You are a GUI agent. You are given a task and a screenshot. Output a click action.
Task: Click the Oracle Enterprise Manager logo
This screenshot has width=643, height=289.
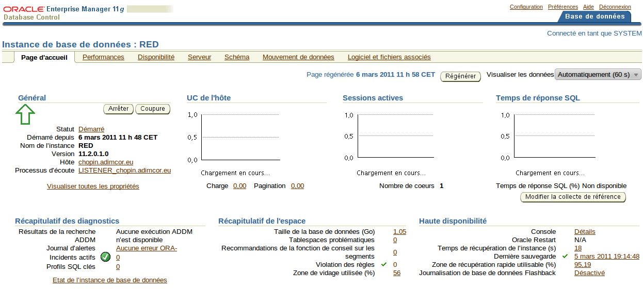88,13
